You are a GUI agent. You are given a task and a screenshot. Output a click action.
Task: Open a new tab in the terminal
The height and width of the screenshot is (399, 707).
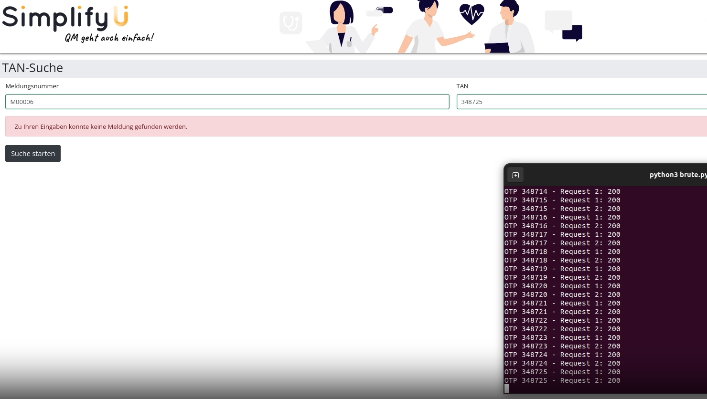pyautogui.click(x=515, y=175)
